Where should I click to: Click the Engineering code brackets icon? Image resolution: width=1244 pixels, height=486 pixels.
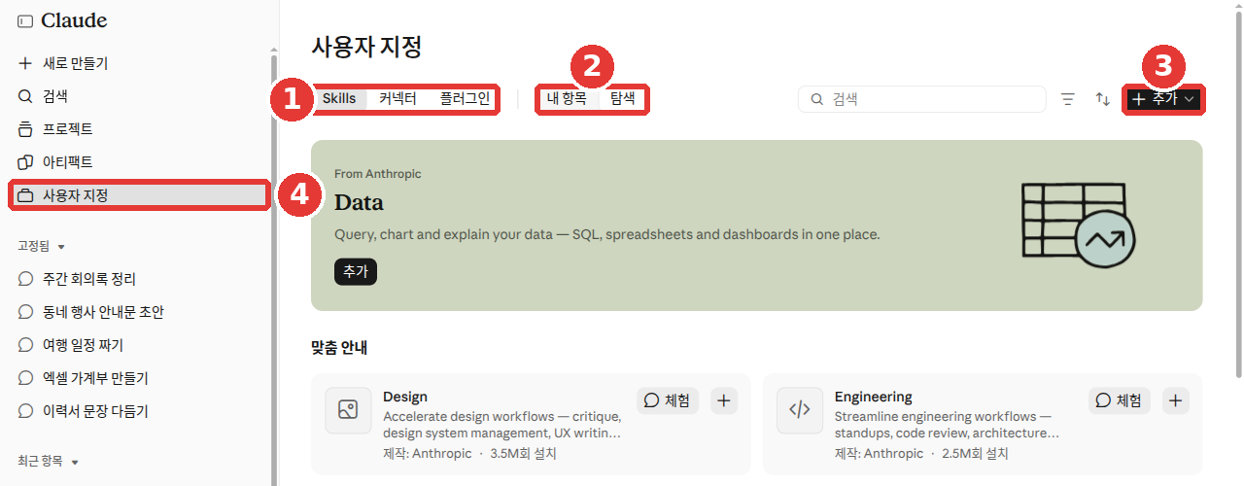click(800, 410)
